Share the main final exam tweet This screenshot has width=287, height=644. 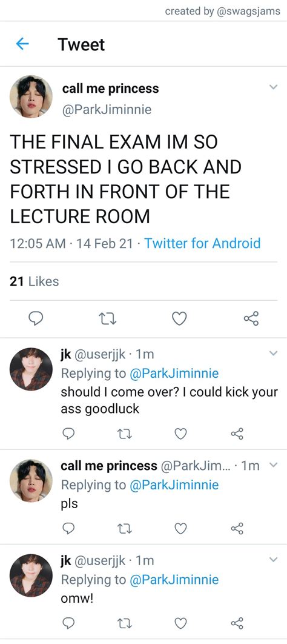(x=251, y=318)
